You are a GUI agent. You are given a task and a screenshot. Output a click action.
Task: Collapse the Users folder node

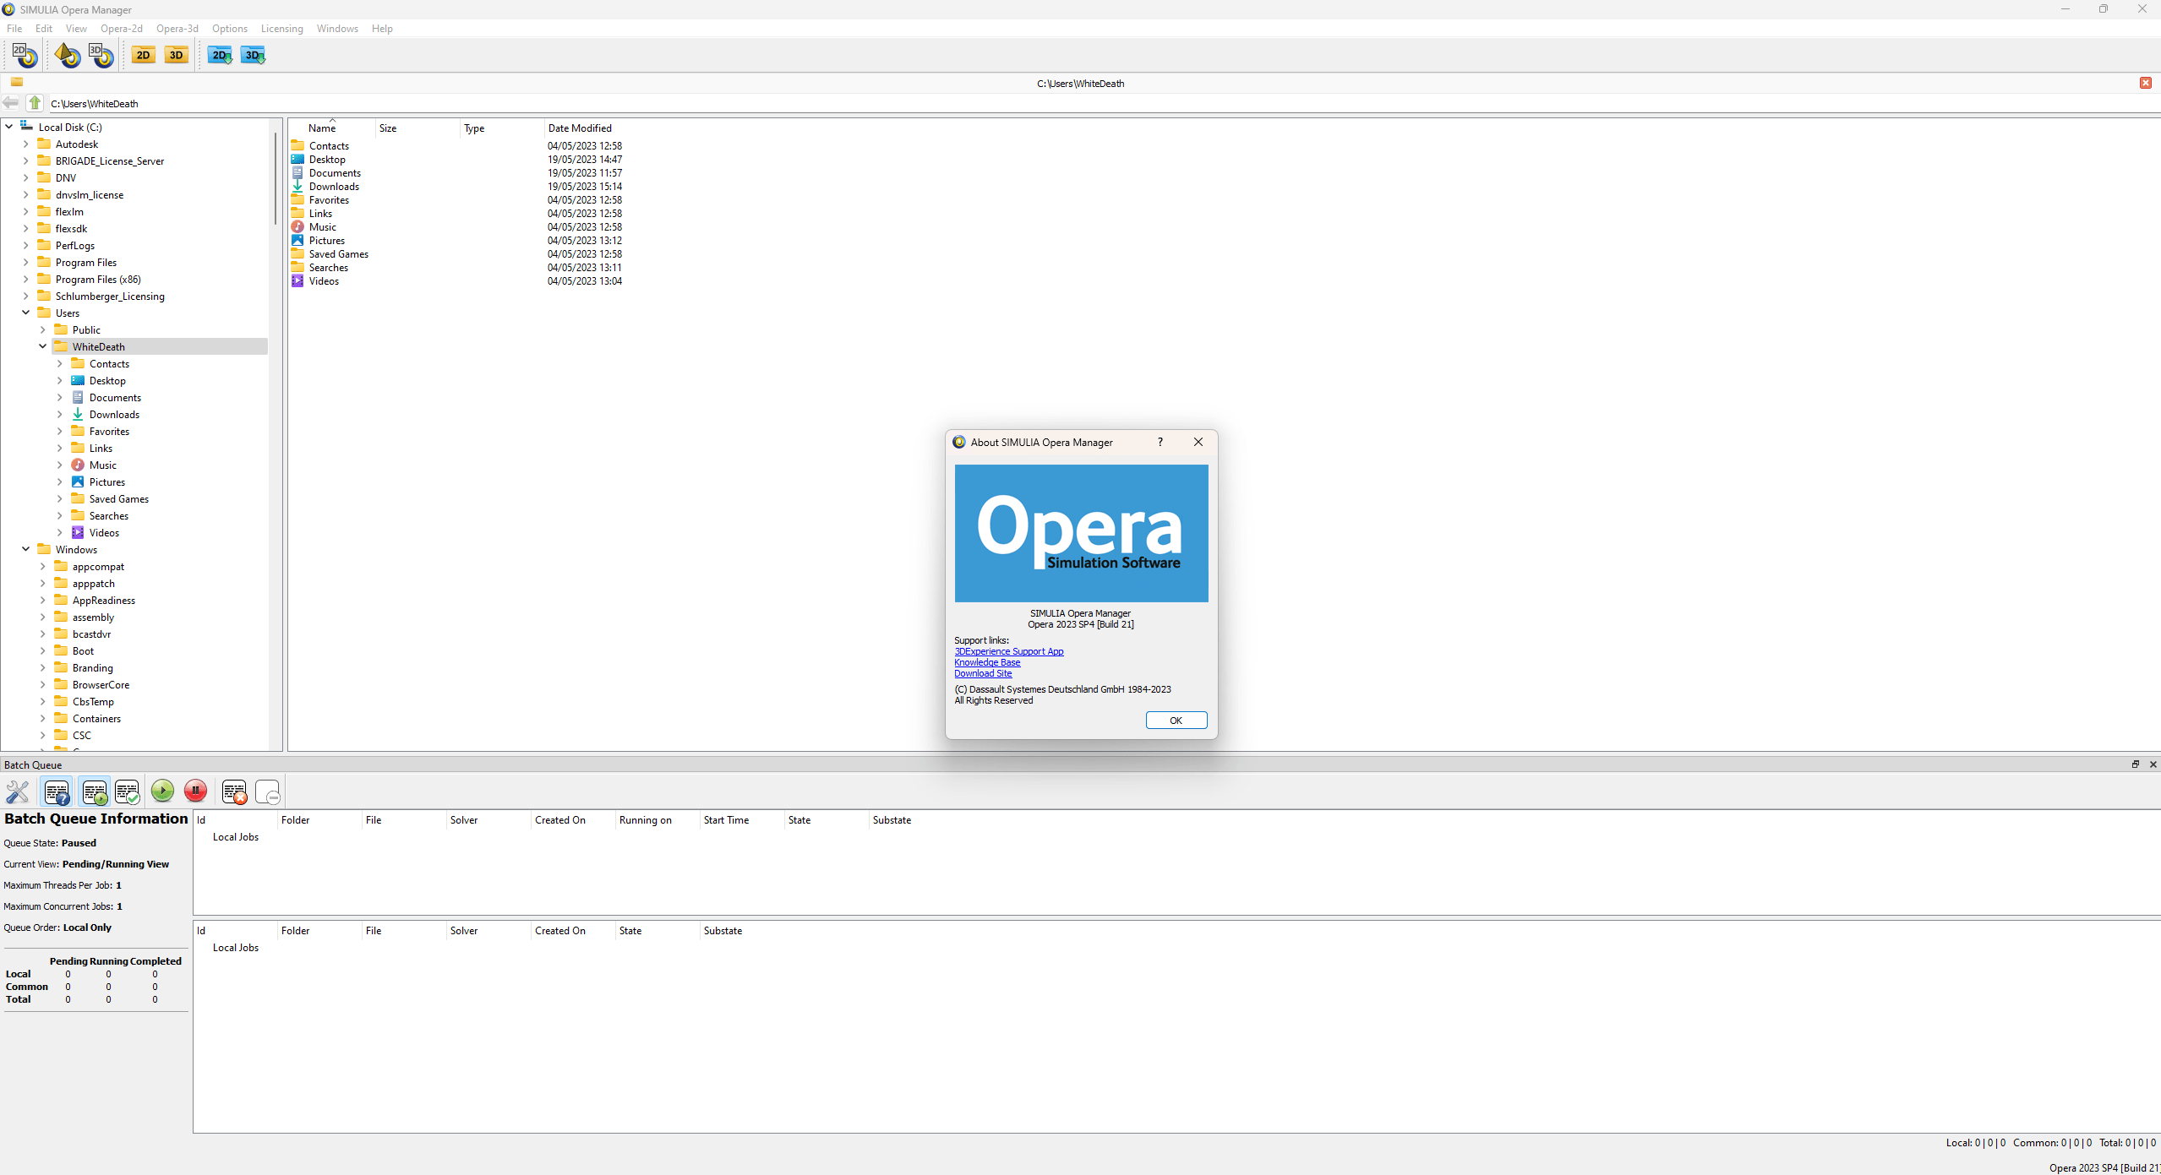click(x=26, y=313)
